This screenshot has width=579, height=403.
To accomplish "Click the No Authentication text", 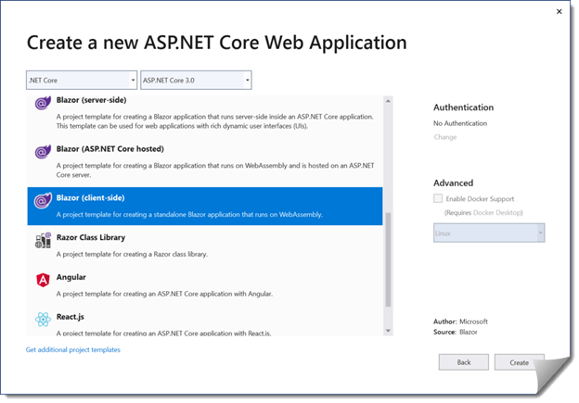I will point(460,123).
